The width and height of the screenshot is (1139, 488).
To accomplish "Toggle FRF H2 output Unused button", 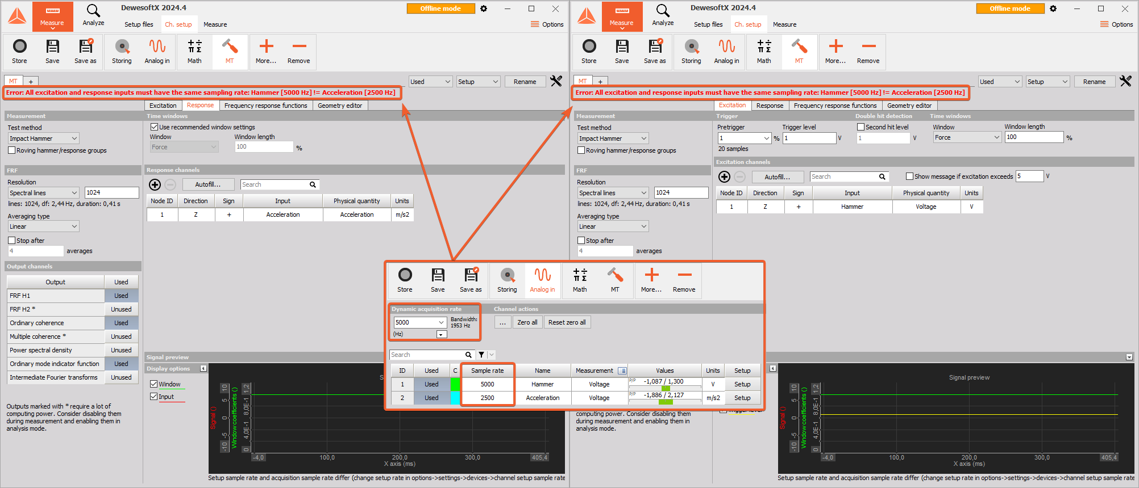I will pos(121,309).
